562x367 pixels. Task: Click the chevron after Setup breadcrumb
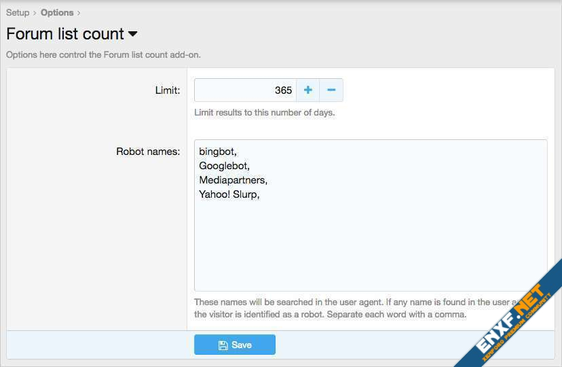coord(35,13)
